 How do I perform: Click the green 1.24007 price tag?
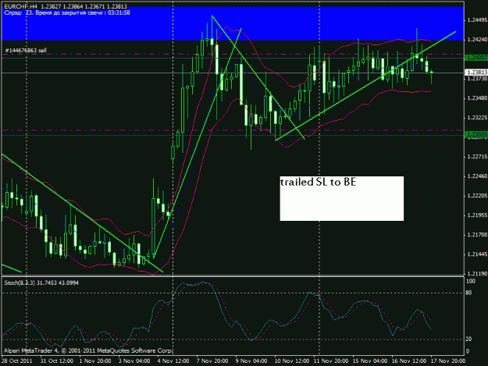point(476,58)
